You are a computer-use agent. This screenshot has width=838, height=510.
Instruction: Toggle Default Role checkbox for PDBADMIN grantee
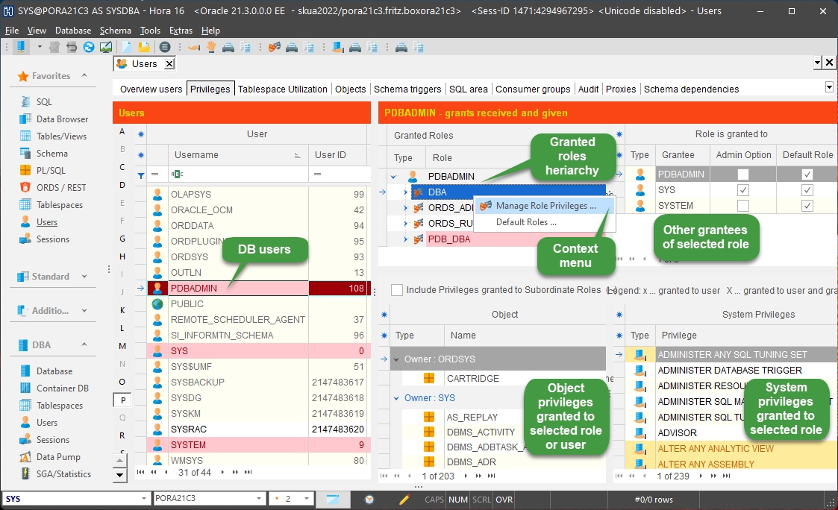pos(807,174)
